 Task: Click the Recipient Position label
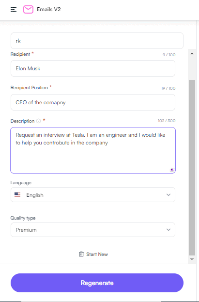point(29,88)
